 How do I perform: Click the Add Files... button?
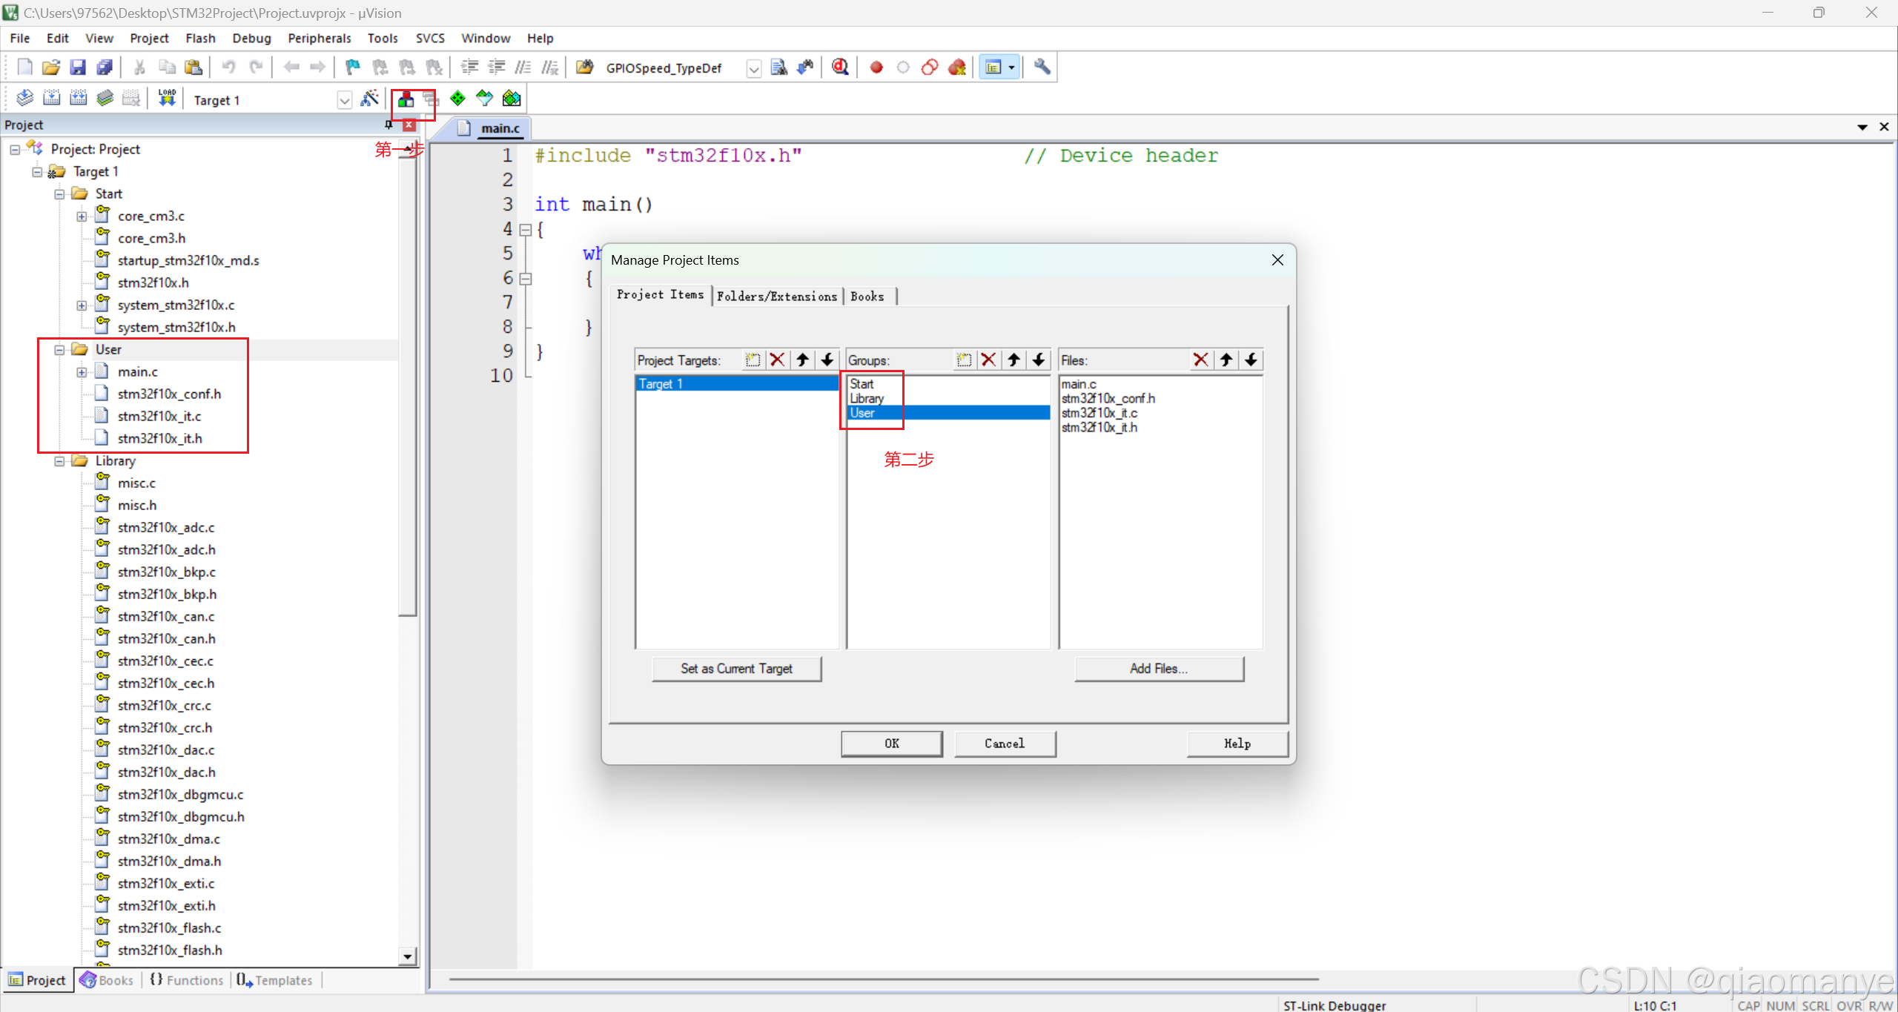(1158, 668)
